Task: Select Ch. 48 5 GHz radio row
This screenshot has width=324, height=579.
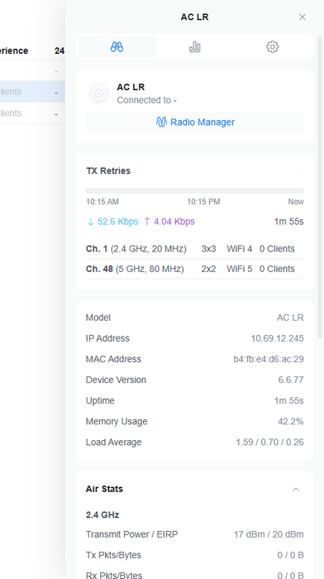Action: click(195, 269)
